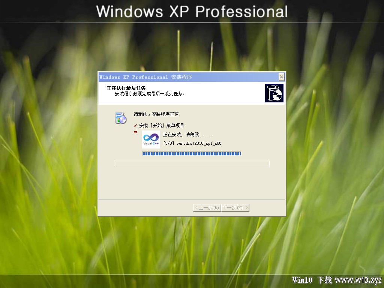Click the red arrow current-step indicator
This screenshot has width=384, height=288.
pyautogui.click(x=135, y=132)
